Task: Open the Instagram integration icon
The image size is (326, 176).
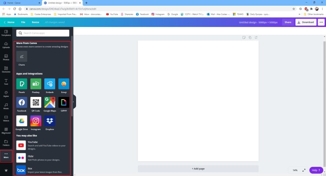Action: point(36,121)
